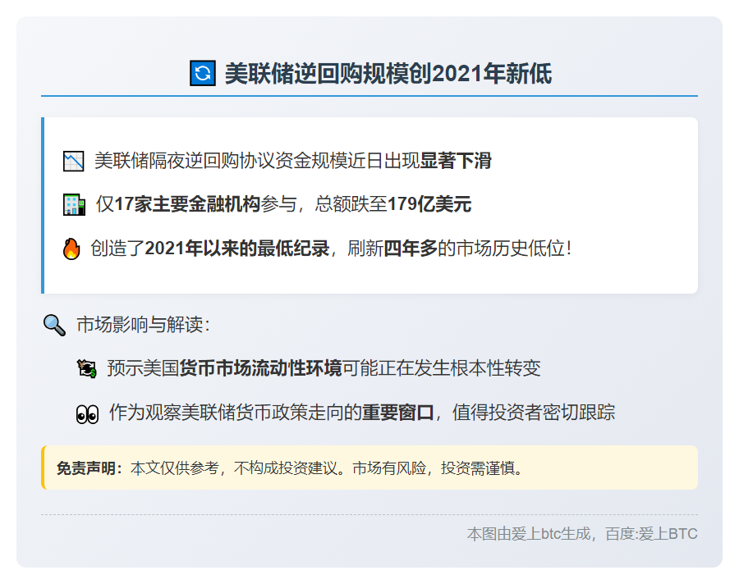739x584 pixels.
Task: Click the 免责声明 disclaimer box
Action: pyautogui.click(x=369, y=468)
